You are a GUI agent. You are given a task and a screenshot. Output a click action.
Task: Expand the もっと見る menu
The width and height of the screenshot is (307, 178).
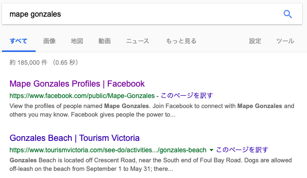(x=182, y=41)
